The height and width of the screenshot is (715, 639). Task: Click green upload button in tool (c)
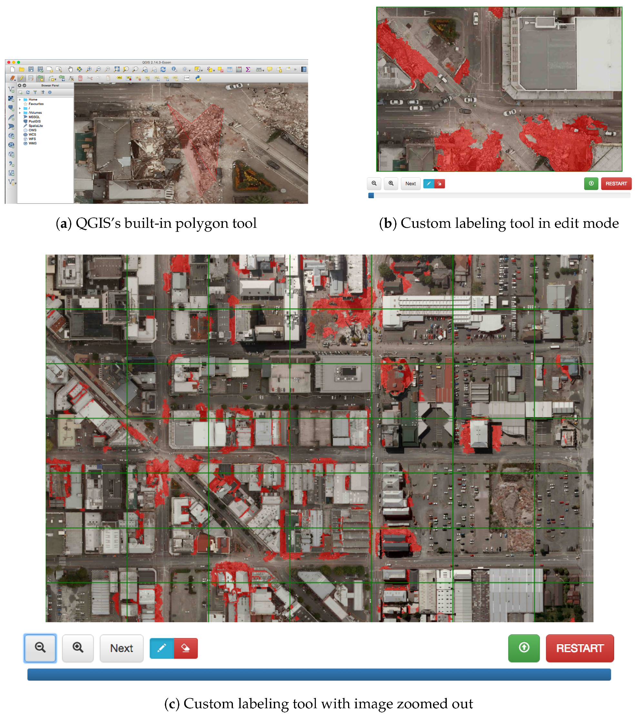[524, 648]
